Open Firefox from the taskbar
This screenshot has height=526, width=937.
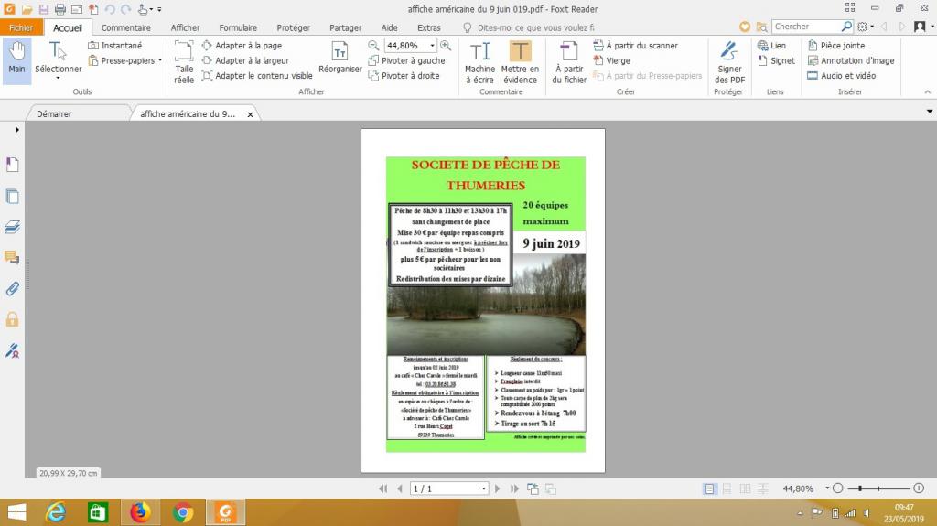pos(140,512)
